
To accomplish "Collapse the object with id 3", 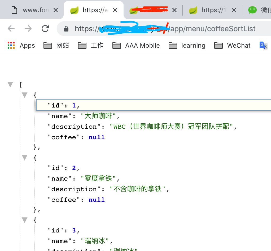I will pyautogui.click(x=25, y=220).
